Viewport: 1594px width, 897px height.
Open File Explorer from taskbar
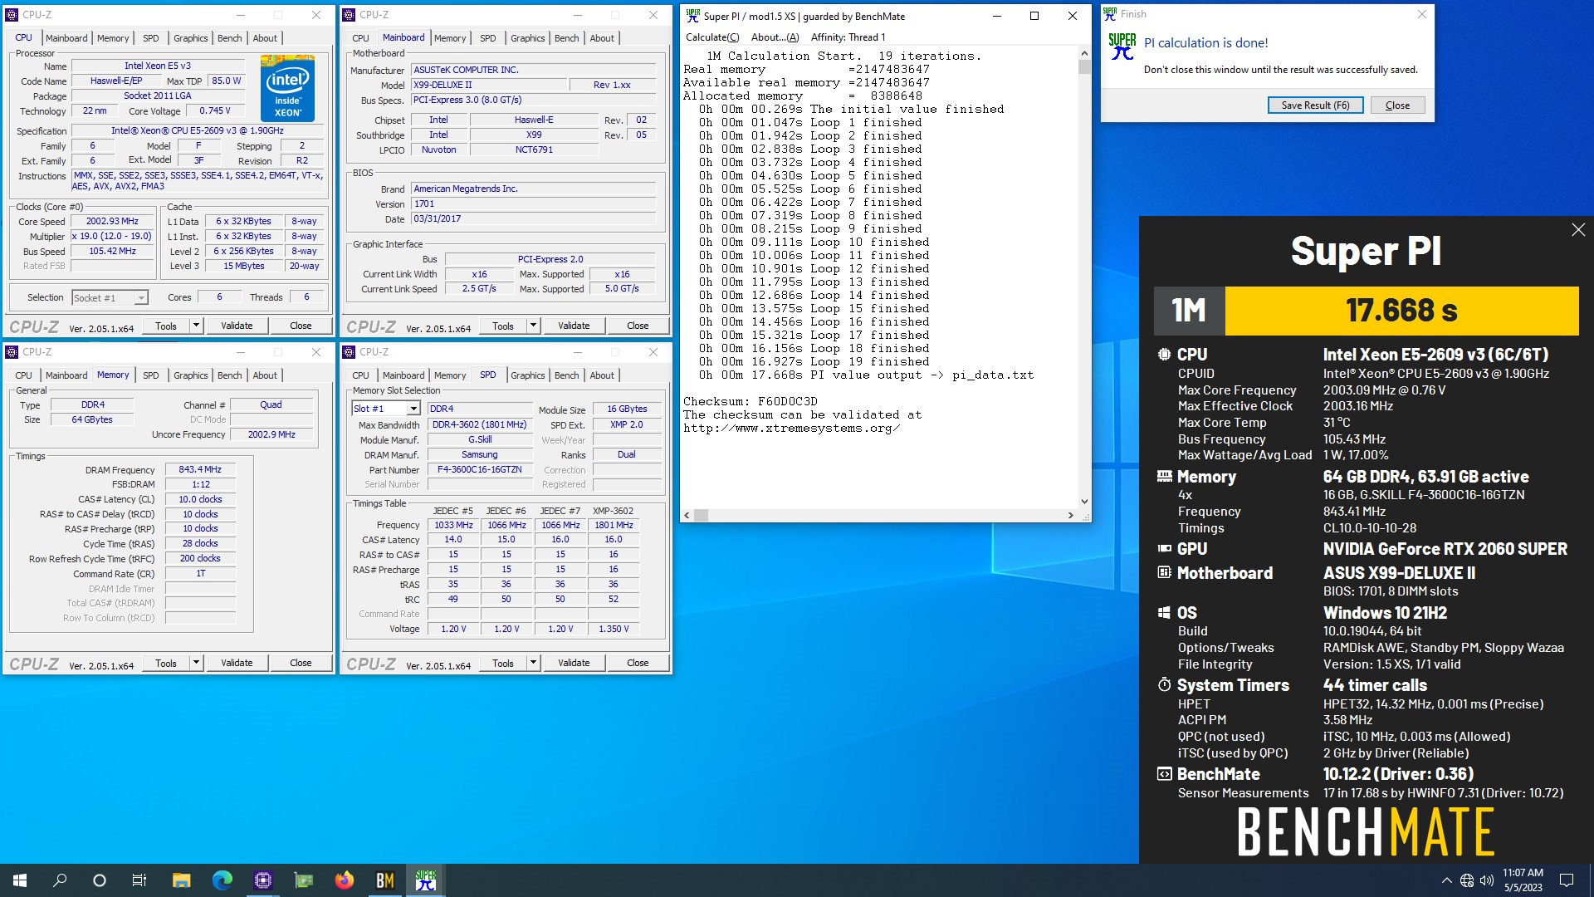point(181,880)
